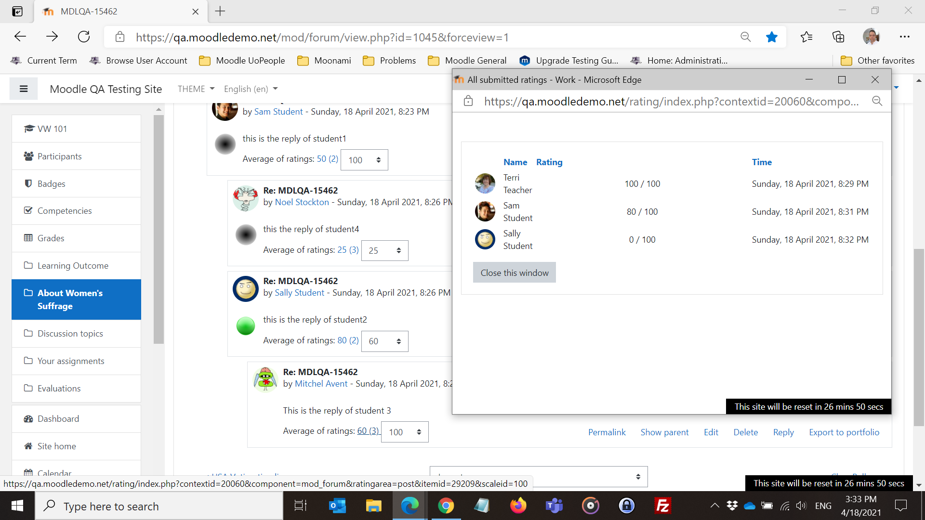Screen dimensions: 925x520
Task: Open Badges in the sidebar
Action: click(76, 183)
